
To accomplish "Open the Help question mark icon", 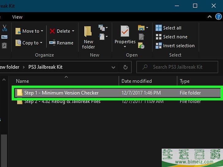I will (x=218, y=17).
